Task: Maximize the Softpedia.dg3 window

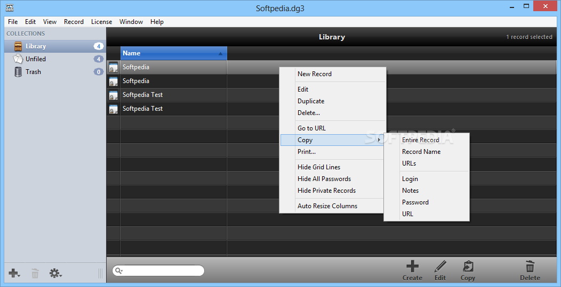Action: (x=526, y=6)
